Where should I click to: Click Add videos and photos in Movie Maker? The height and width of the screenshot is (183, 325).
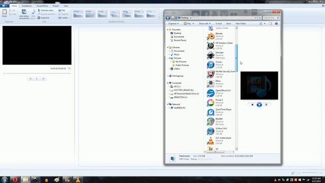pyautogui.click(x=24, y=14)
